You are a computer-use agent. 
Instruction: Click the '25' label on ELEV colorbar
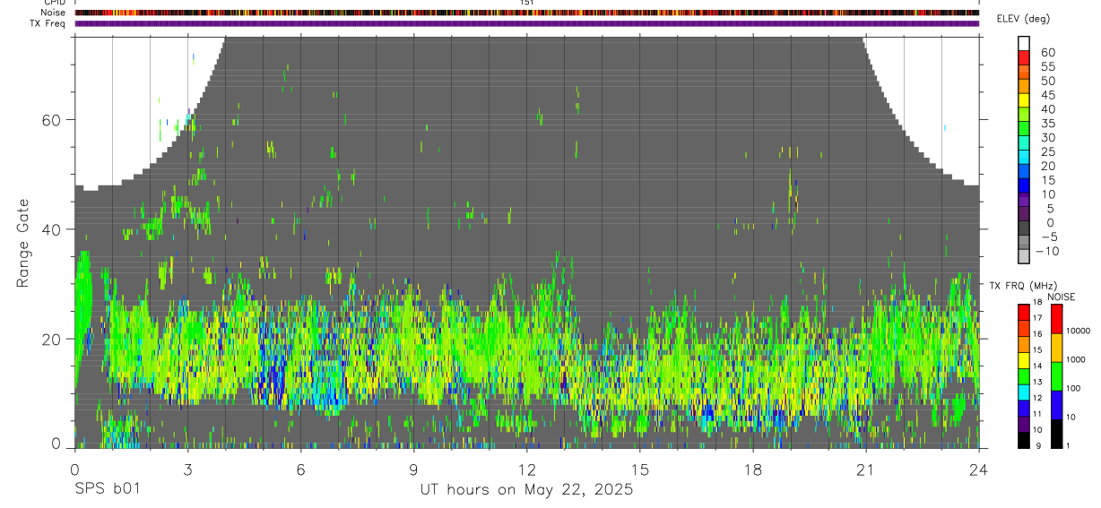[1048, 151]
